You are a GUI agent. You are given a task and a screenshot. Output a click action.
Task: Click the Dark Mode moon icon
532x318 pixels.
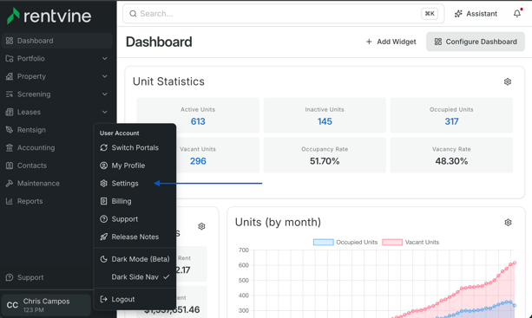coord(104,259)
